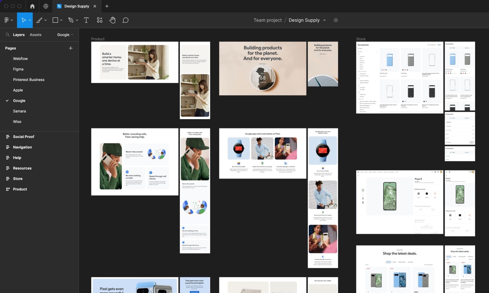Screen dimensions: 489x293
Task: Select the Pinterest Business page
Action: (x=28, y=80)
